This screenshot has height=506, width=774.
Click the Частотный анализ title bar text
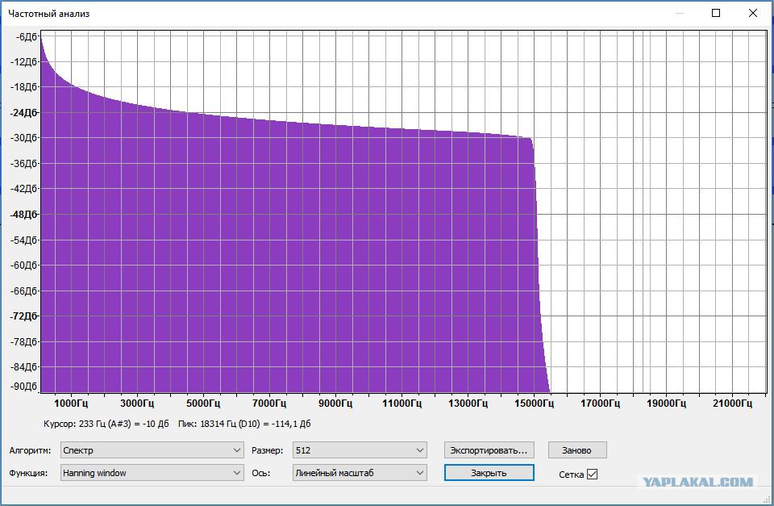tap(49, 14)
